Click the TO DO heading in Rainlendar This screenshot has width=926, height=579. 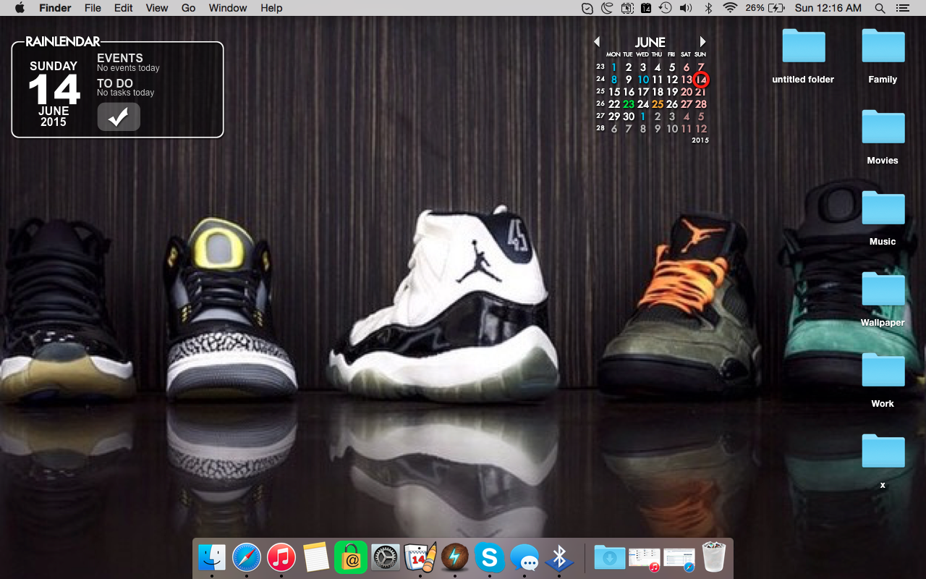pos(115,83)
